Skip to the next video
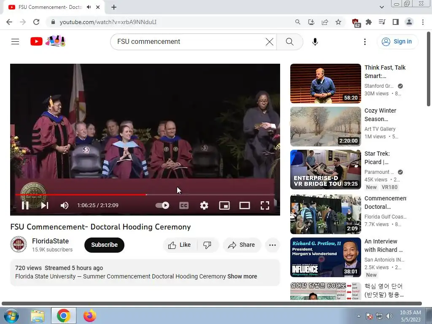 pos(45,205)
